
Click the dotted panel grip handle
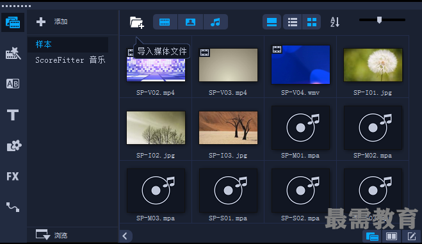(x=17, y=6)
